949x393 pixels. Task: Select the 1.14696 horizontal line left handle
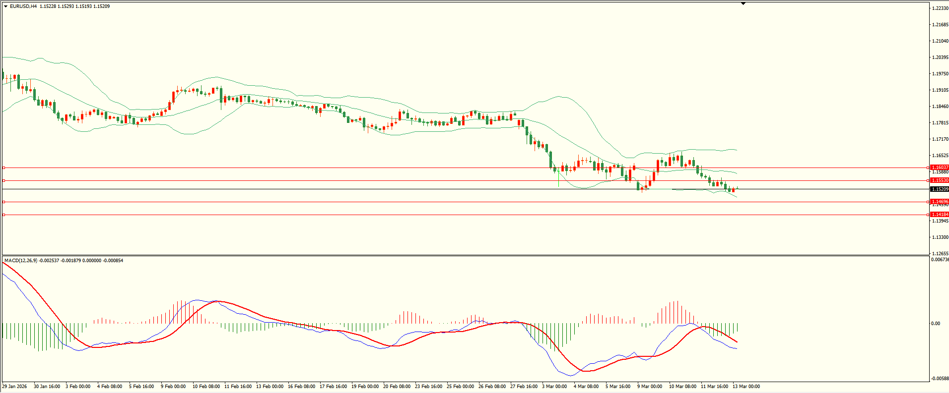click(x=4, y=202)
